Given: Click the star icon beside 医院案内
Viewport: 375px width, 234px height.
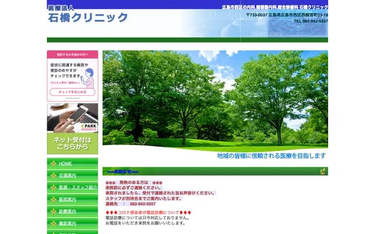Looking at the screenshot, I should [53, 199].
